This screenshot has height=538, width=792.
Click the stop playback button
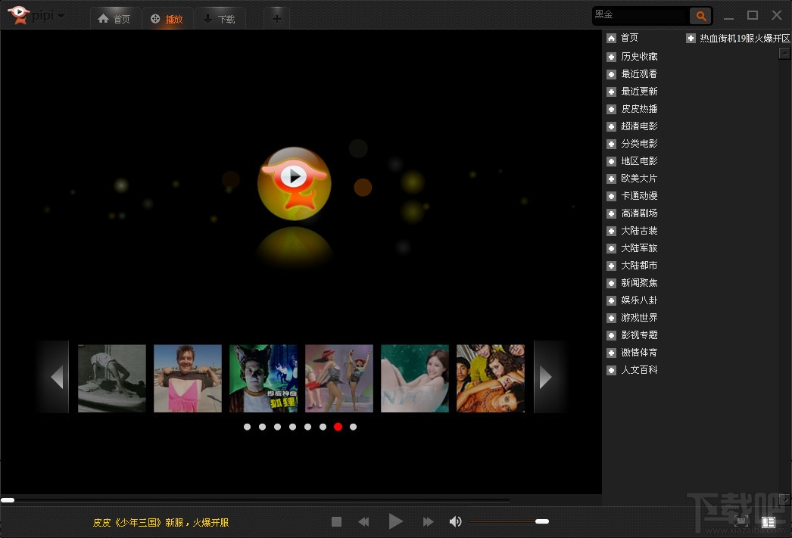click(337, 521)
